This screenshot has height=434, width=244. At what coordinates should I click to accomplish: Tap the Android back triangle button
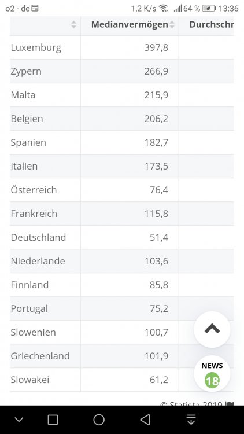tap(145, 420)
